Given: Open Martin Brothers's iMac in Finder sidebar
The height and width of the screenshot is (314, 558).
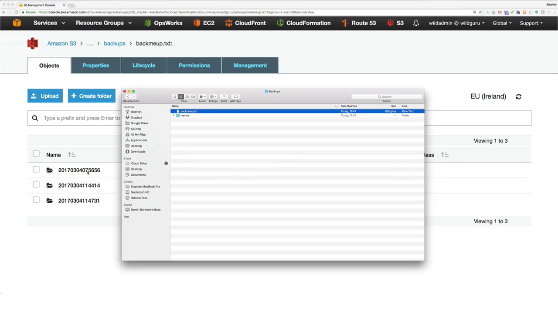Looking at the screenshot, I should [143, 209].
